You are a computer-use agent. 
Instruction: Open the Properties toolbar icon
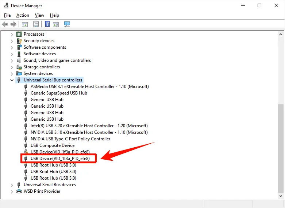click(36, 24)
